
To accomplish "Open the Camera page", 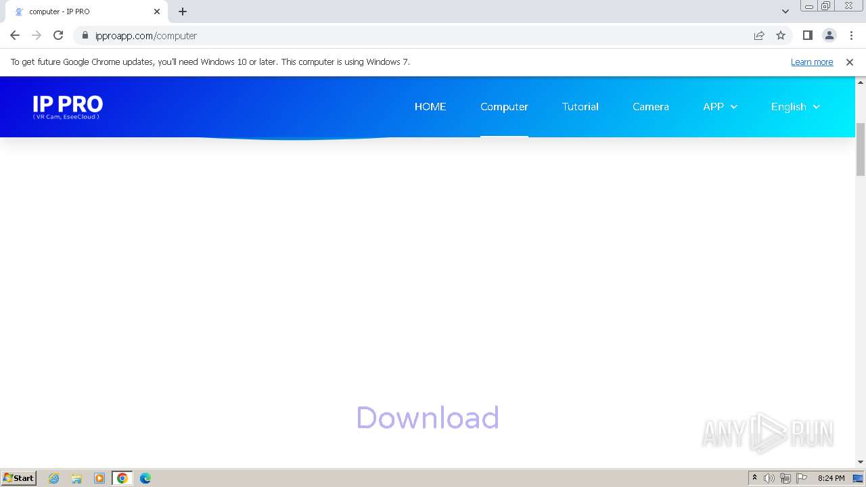I will [x=651, y=106].
